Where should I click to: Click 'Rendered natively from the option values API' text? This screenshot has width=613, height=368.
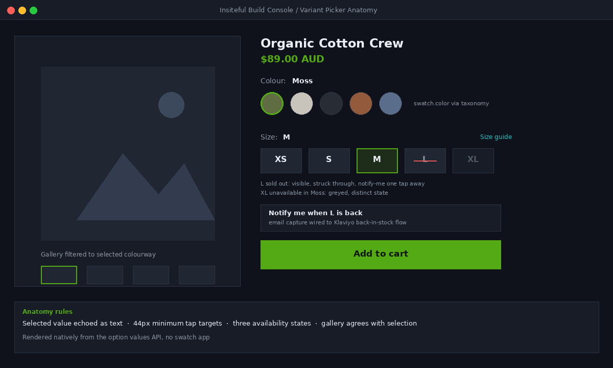116,337
